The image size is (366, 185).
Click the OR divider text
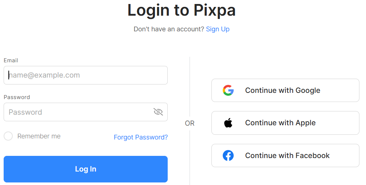[190, 123]
